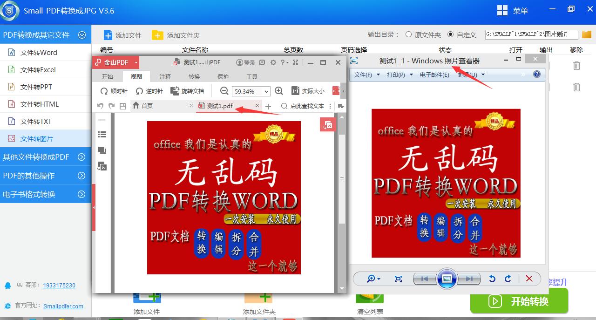Click the zoom in magnifier in 金山PDF

click(x=279, y=91)
